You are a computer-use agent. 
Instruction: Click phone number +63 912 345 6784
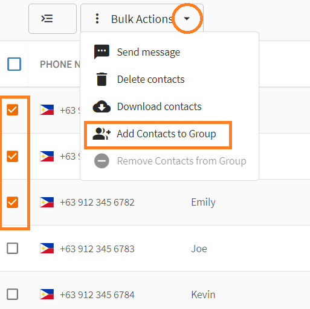[97, 295]
